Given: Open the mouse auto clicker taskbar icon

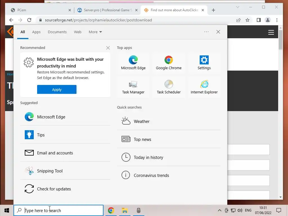Looking at the screenshot, I should tap(138, 210).
